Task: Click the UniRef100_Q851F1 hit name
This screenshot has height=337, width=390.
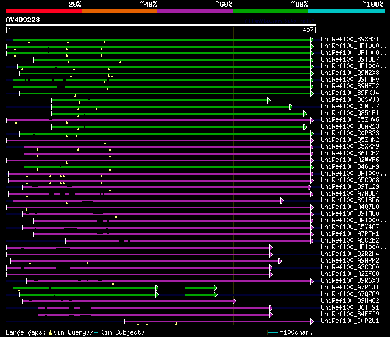Action: click(350, 113)
